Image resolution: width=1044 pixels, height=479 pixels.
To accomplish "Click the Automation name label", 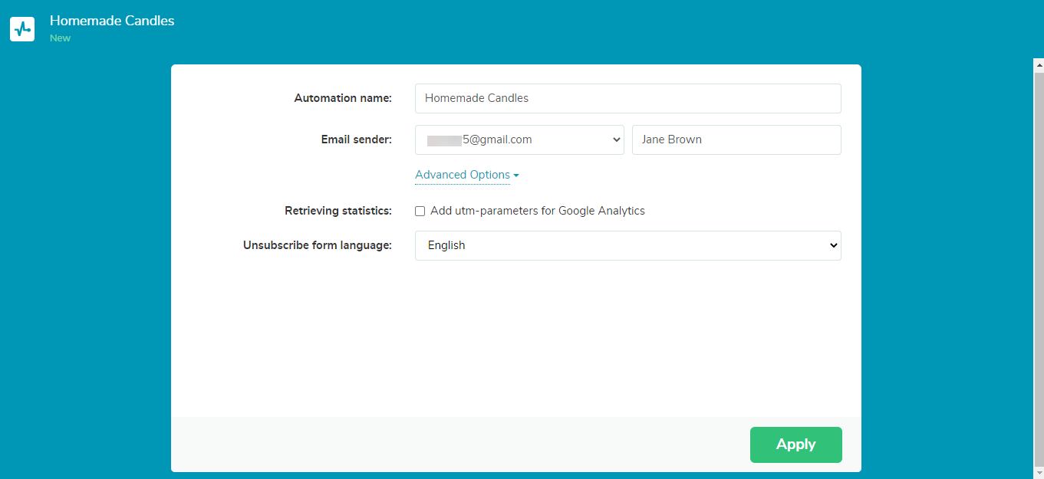I will [343, 98].
